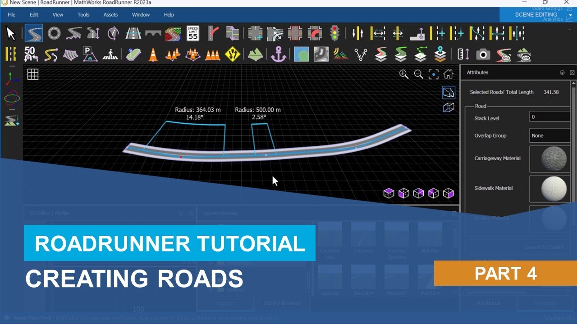Toggle the wireframe cube view mode
Screen dimensions: 577x324
(x=449, y=108)
